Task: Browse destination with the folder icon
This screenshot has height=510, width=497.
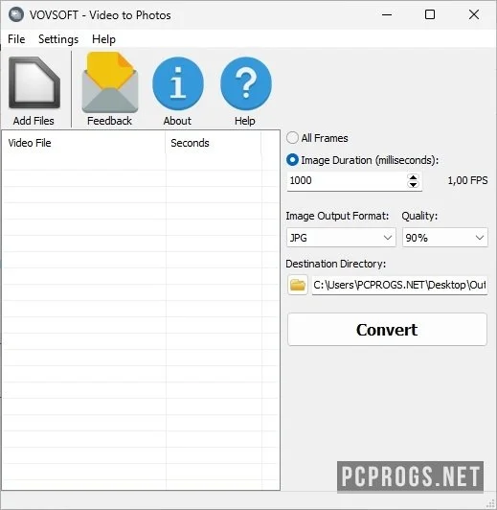Action: (x=298, y=285)
